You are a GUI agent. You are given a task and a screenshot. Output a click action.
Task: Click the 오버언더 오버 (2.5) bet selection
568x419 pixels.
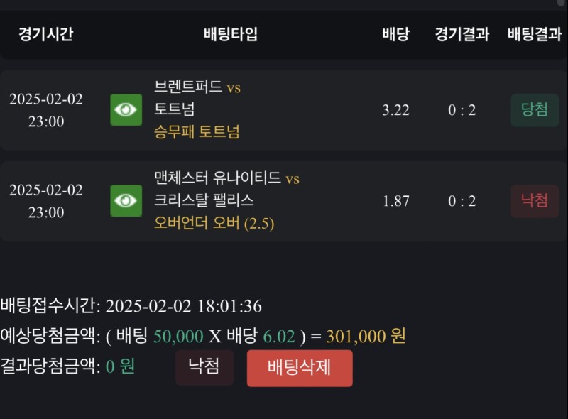pos(214,223)
